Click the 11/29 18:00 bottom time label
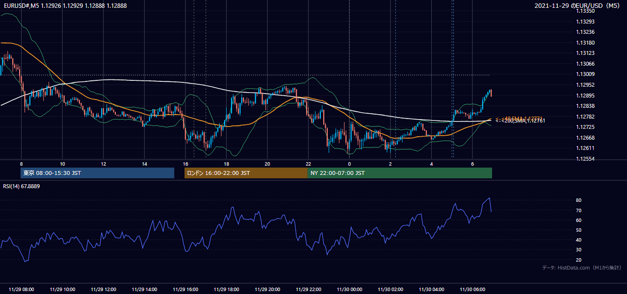The image size is (627, 294). (227, 290)
